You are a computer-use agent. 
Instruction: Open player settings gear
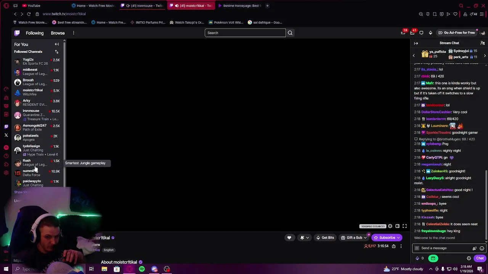click(x=390, y=226)
